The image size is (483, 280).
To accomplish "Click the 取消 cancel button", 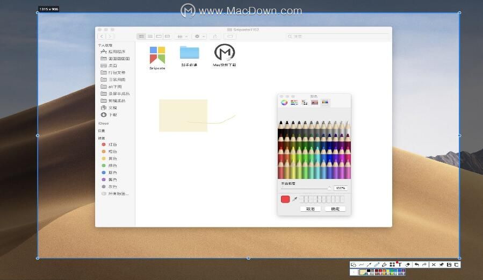I will 310,209.
